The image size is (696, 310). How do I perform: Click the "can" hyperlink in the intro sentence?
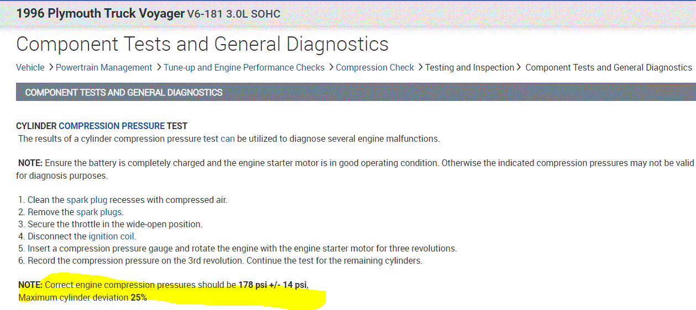coord(227,138)
